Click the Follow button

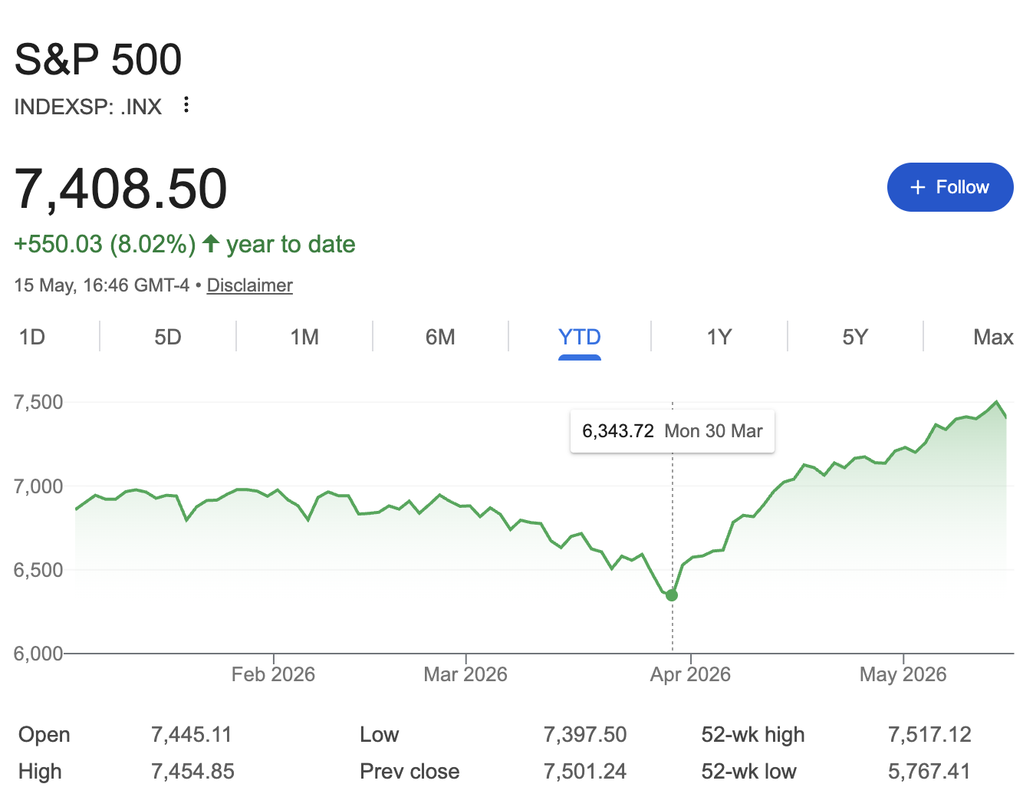(x=950, y=187)
